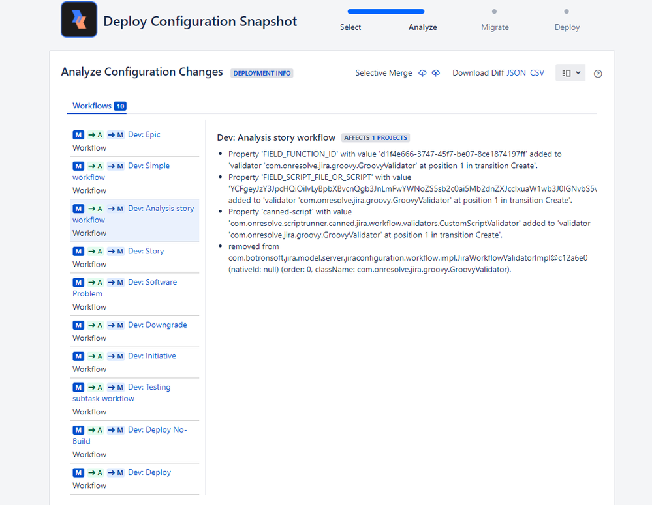Click blue M badge on Dev: Software Problem
The image size is (652, 505).
[78, 282]
